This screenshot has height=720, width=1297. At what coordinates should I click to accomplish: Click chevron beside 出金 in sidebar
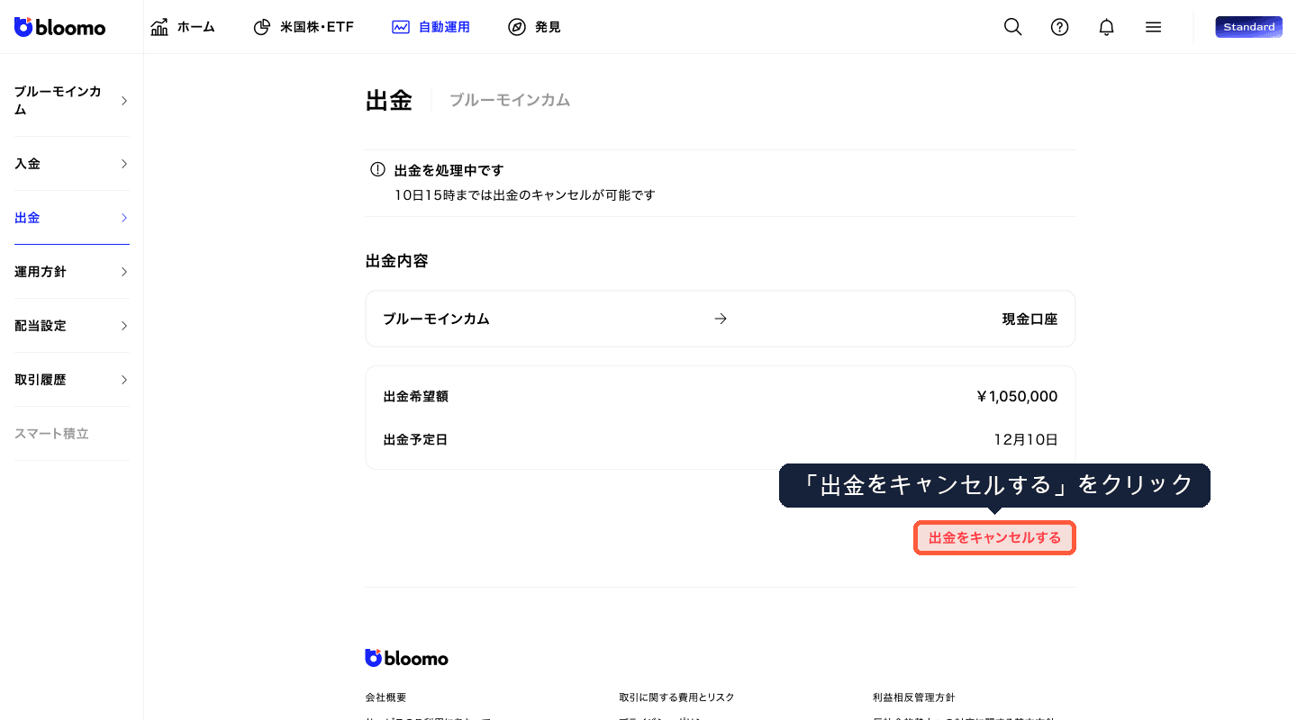(x=124, y=218)
